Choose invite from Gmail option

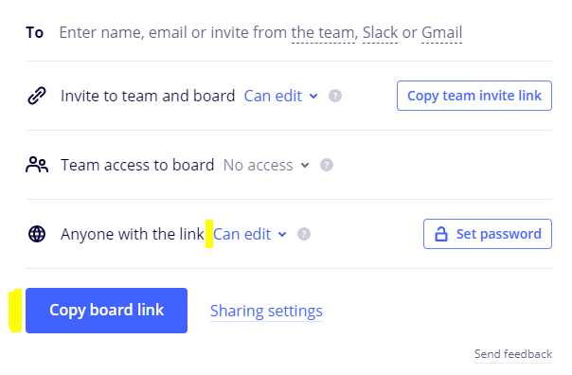[x=441, y=32]
